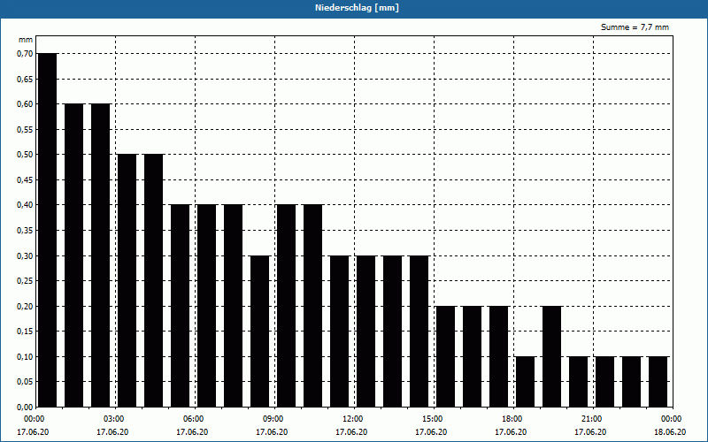Click the 18.06.20 date label
This screenshot has width=708, height=442.
[x=670, y=432]
